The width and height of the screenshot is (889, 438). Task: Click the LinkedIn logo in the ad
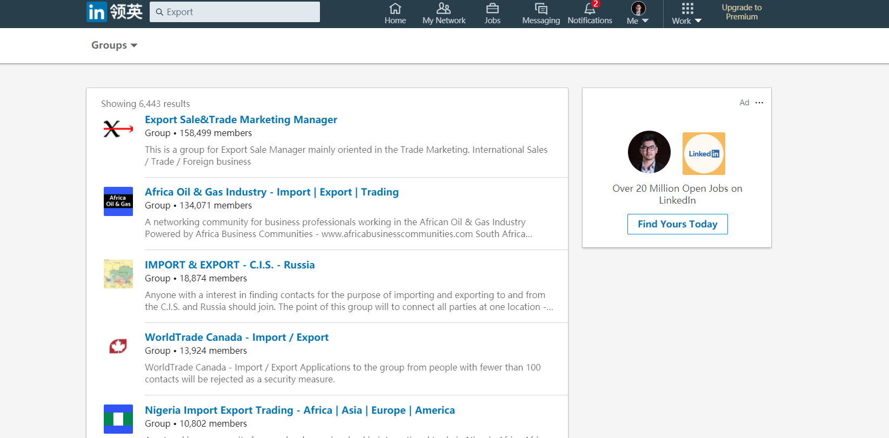click(x=704, y=153)
